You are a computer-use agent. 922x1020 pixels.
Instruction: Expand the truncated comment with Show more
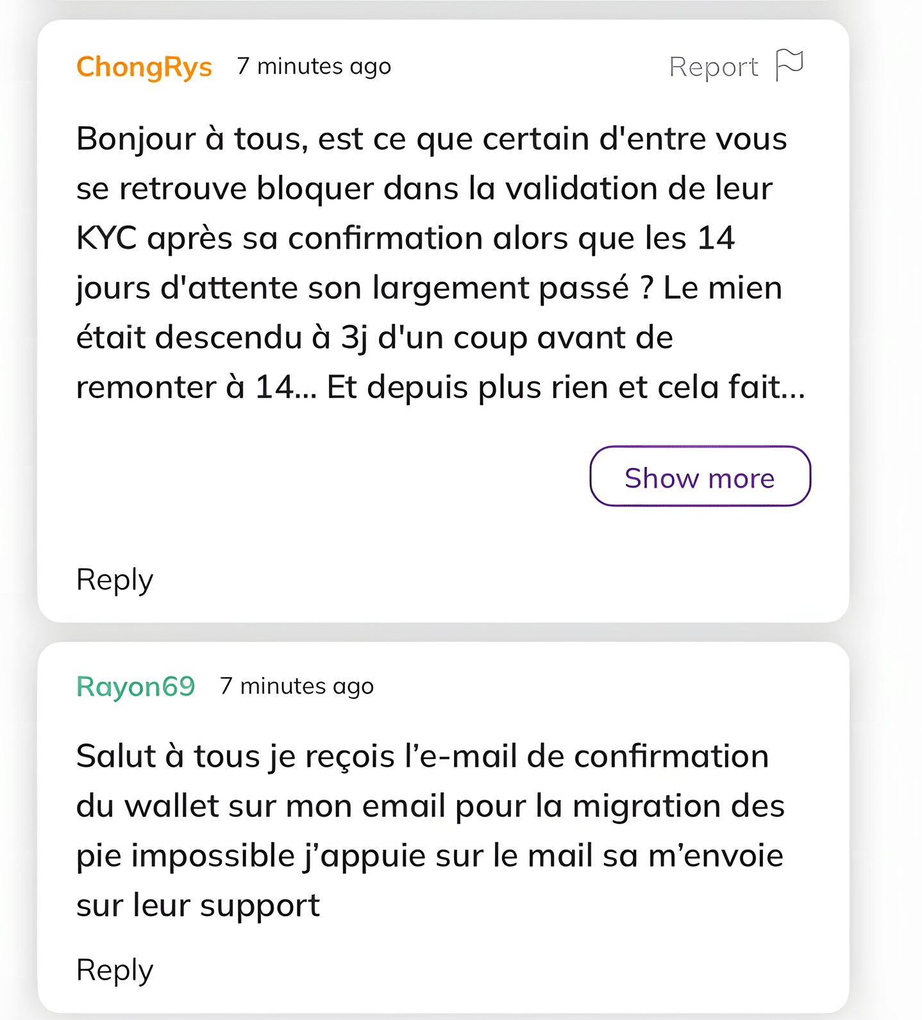(x=700, y=476)
